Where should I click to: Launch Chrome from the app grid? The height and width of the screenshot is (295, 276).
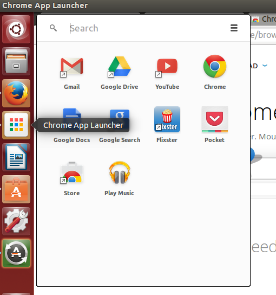point(215,66)
